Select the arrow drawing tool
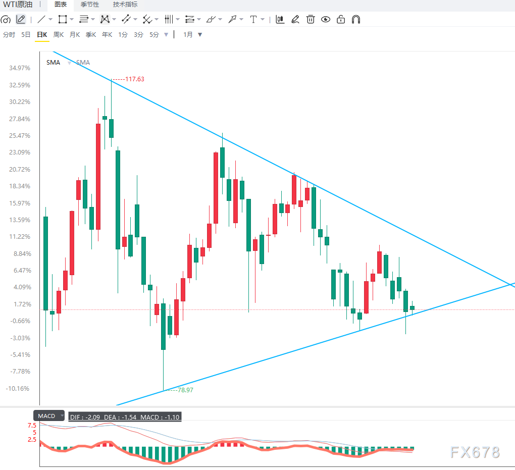Screen dimensions: 515x470 click(x=233, y=19)
